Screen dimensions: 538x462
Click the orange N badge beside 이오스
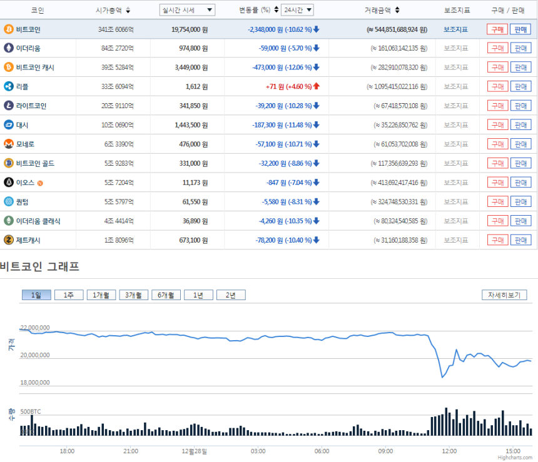pos(40,183)
